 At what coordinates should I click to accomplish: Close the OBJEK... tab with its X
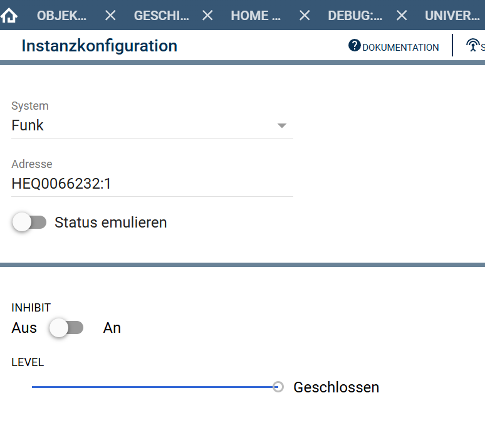point(110,16)
